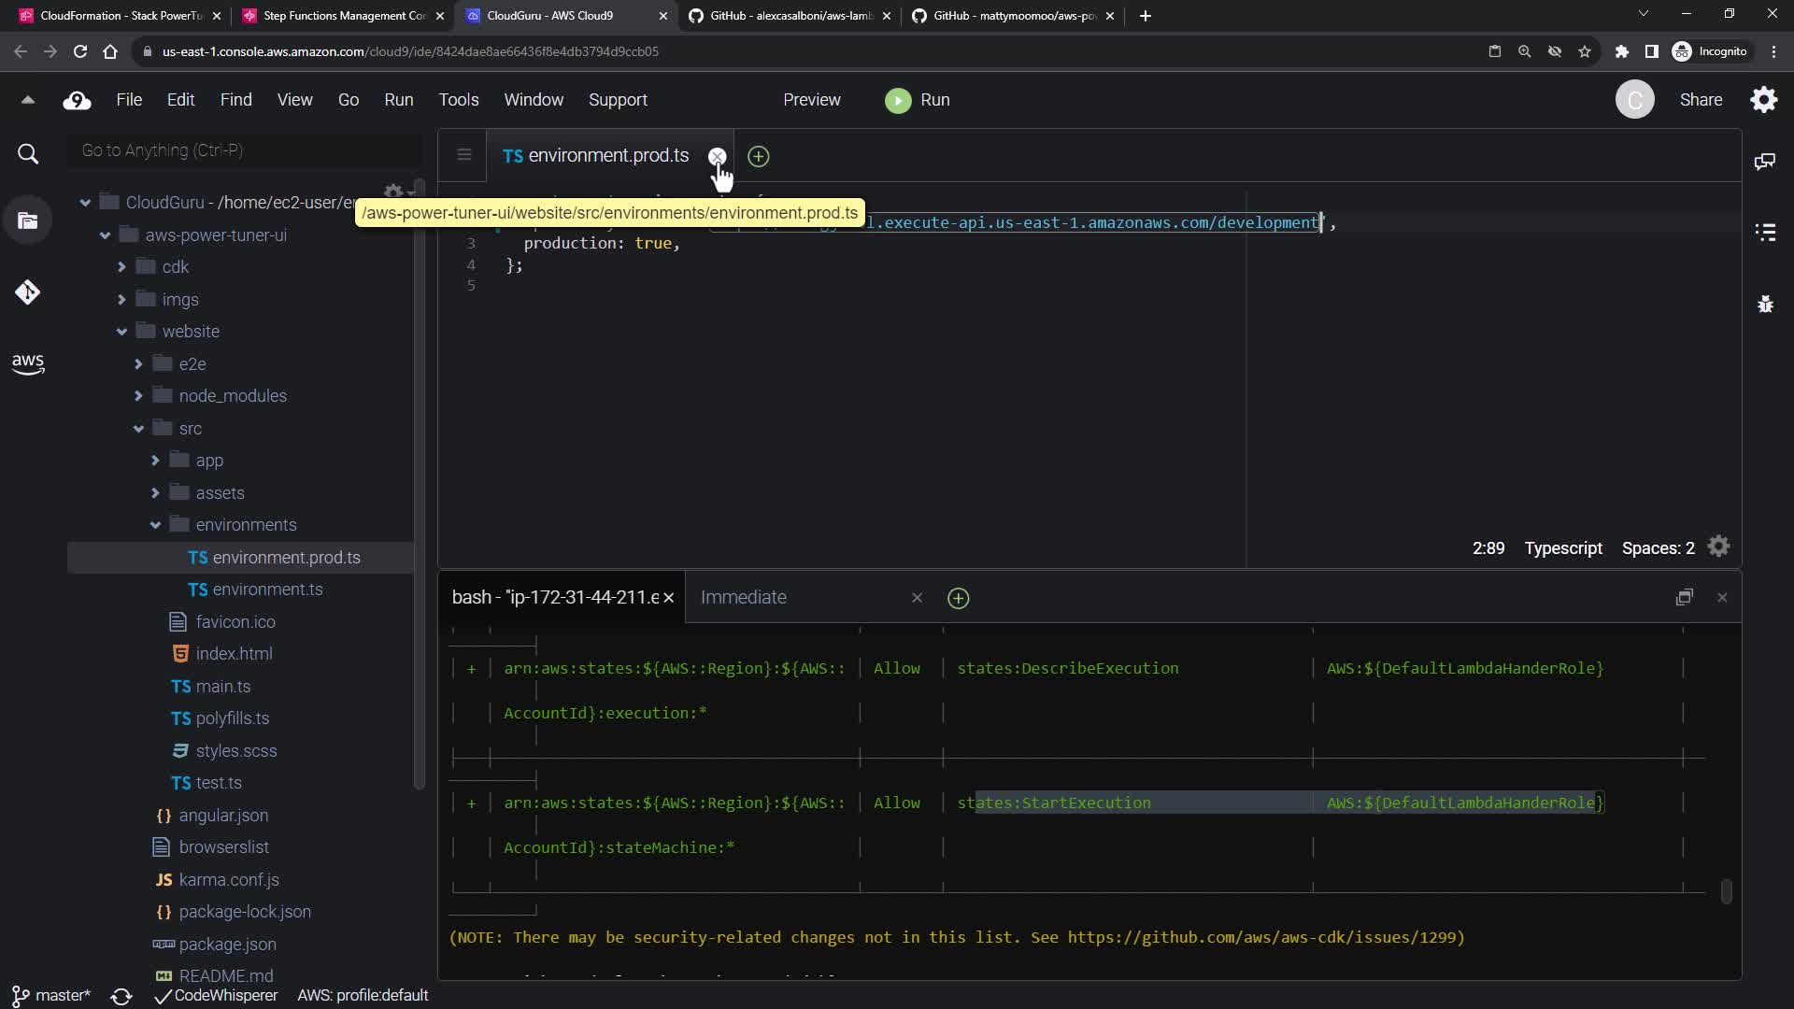Collapse the environments folder
This screenshot has width=1794, height=1009.
pos(155,525)
